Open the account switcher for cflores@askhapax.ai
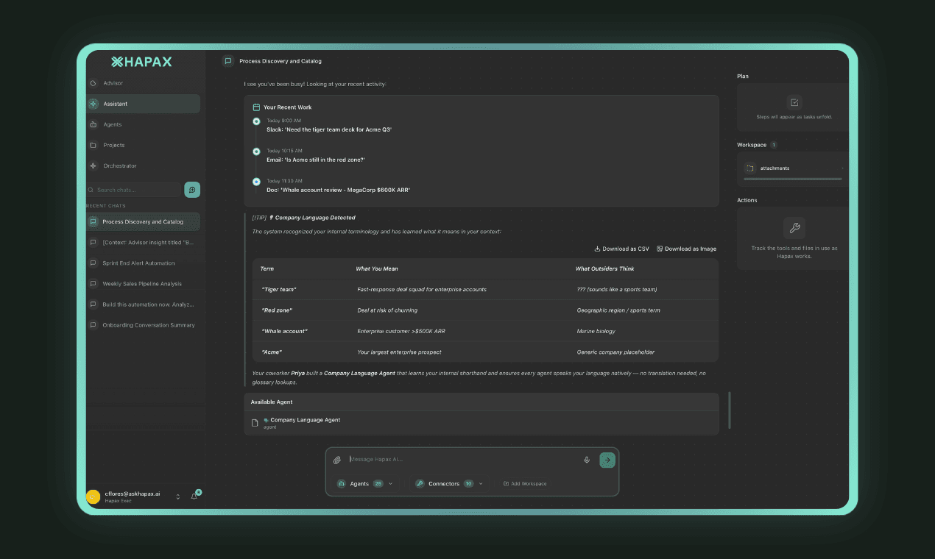The width and height of the screenshot is (935, 559). pos(177,496)
